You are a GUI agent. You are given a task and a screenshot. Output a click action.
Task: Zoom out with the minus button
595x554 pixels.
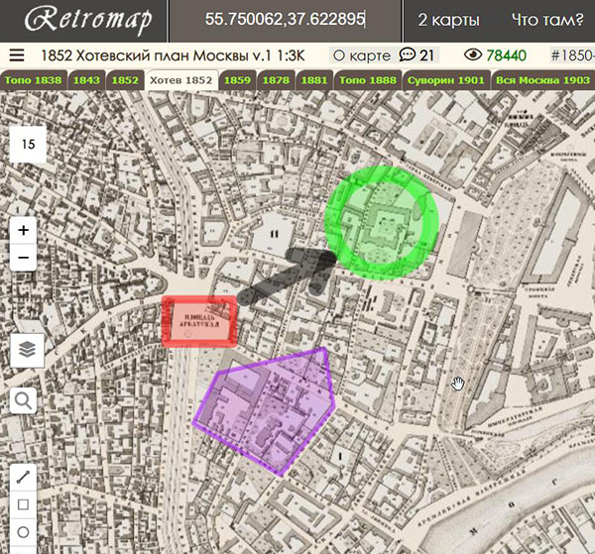point(24,258)
